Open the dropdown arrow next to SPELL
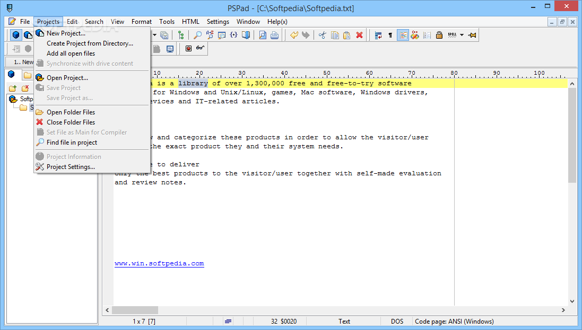 click(x=462, y=35)
